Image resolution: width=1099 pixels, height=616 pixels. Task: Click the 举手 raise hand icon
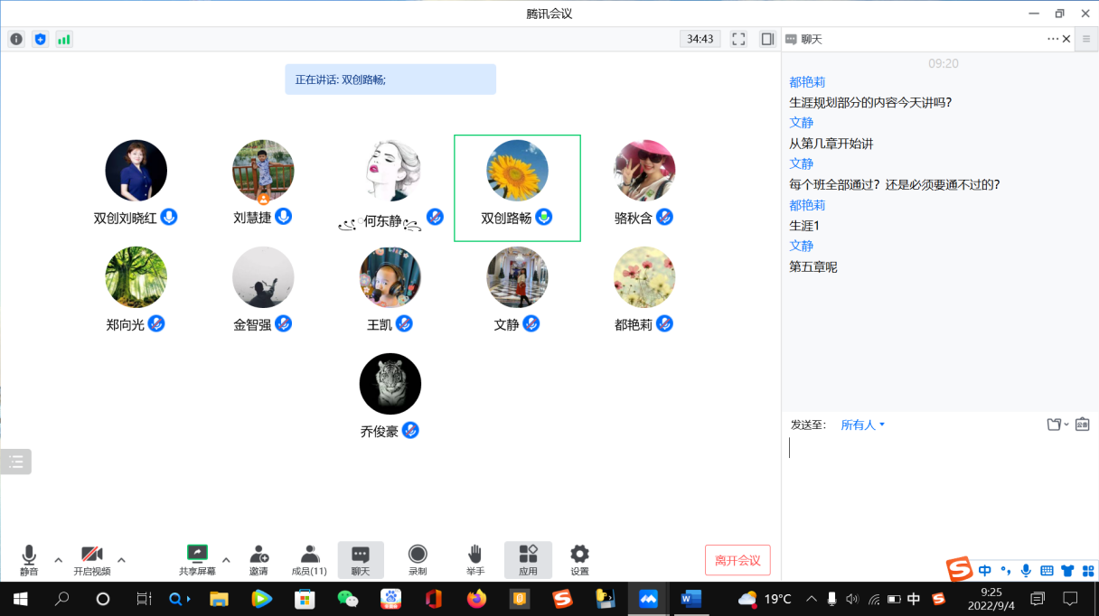pyautogui.click(x=475, y=560)
